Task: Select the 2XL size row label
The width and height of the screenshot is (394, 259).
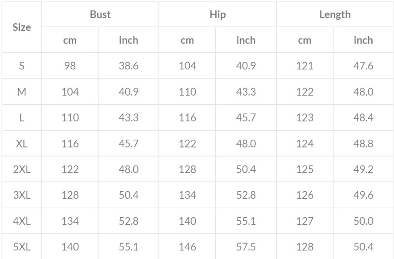Action: click(x=22, y=170)
